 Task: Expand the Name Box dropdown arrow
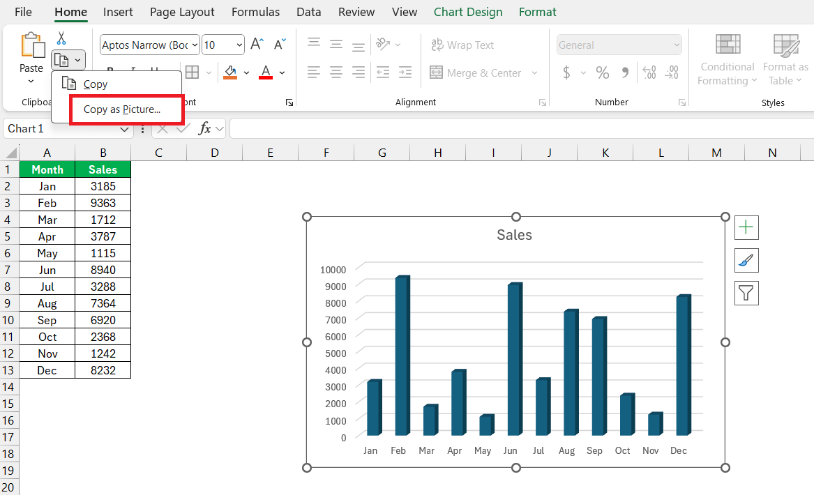[124, 129]
